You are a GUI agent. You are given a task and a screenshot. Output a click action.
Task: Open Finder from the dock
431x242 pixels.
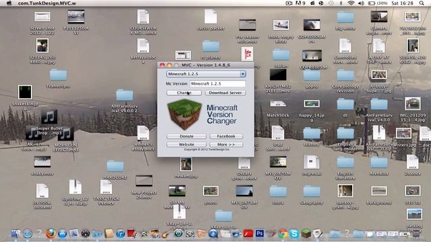(15, 233)
